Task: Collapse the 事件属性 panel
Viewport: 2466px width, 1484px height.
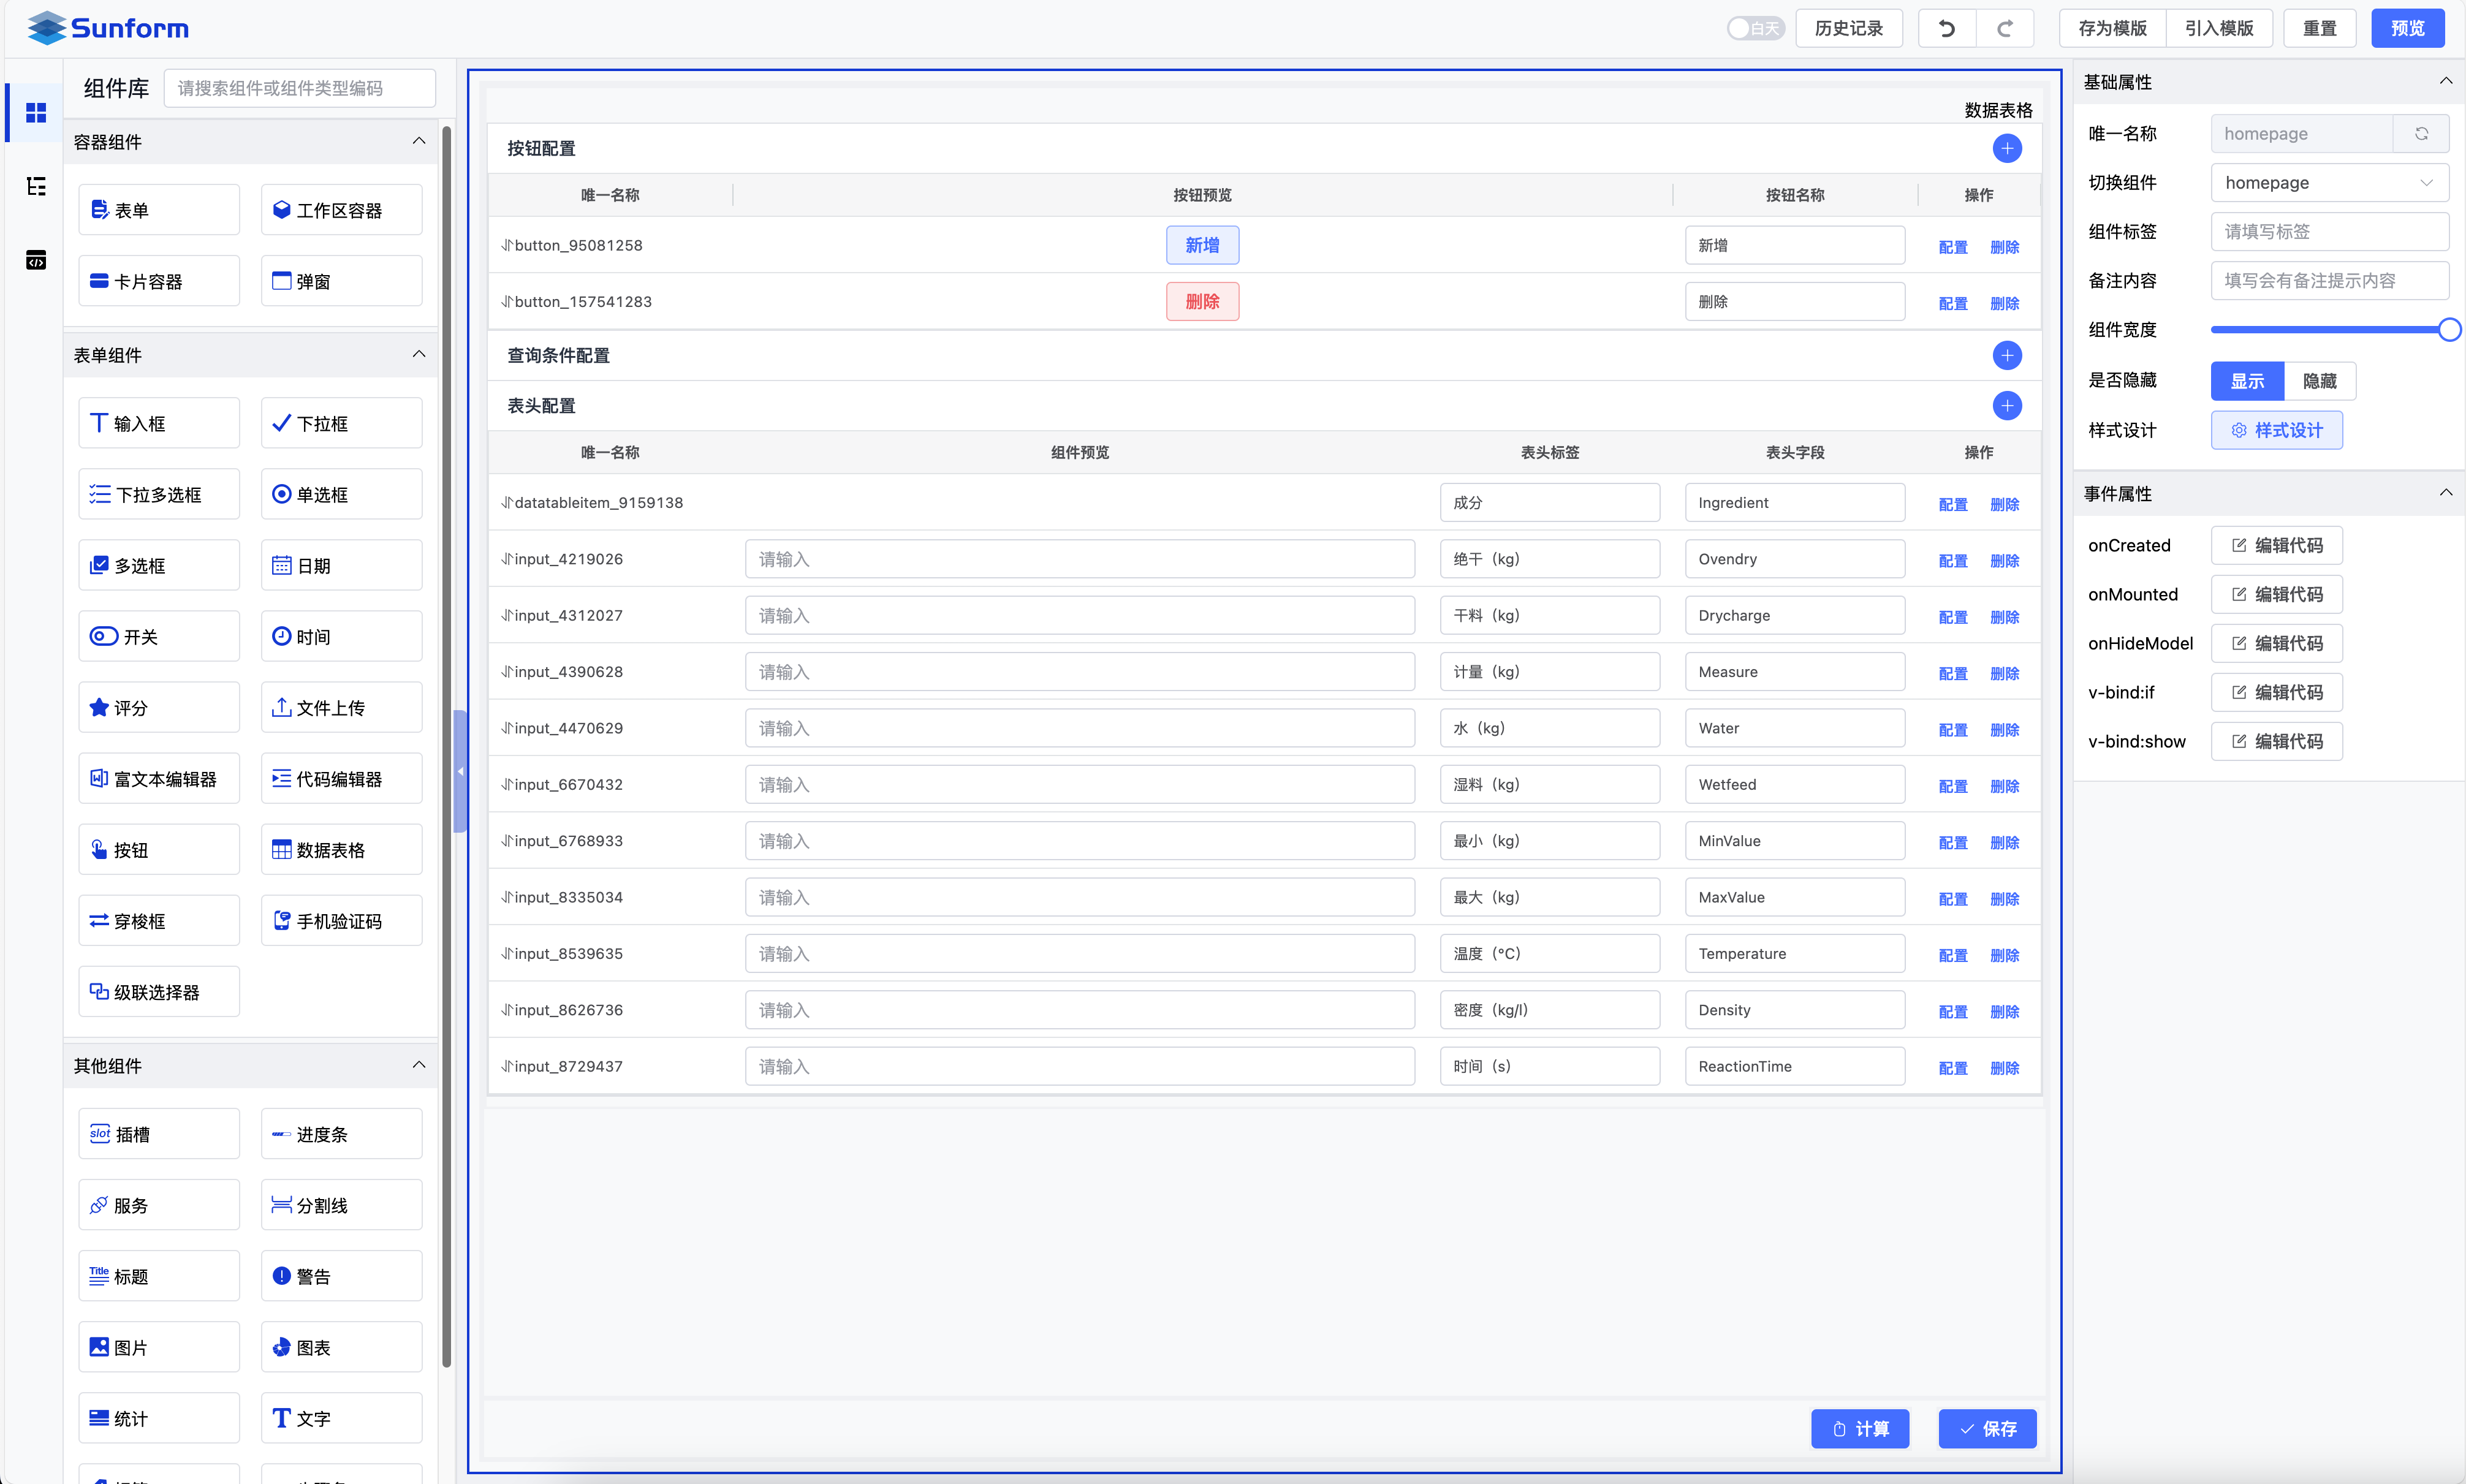Action: click(x=2445, y=492)
